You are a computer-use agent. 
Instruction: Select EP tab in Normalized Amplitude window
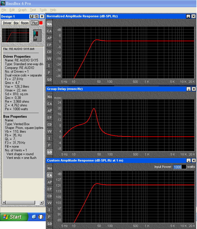[49, 45]
